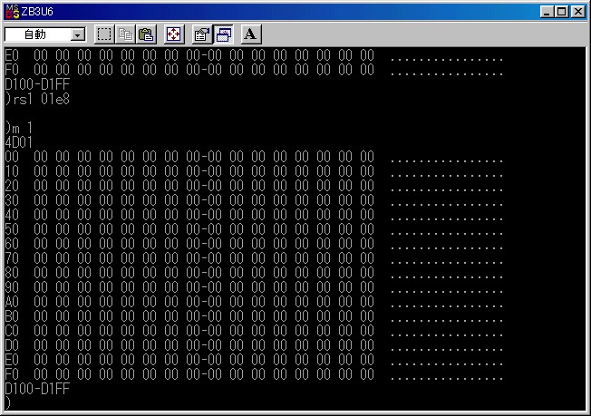Click the row label '80' in the dump
The width and height of the screenshot is (591, 416).
click(12, 273)
